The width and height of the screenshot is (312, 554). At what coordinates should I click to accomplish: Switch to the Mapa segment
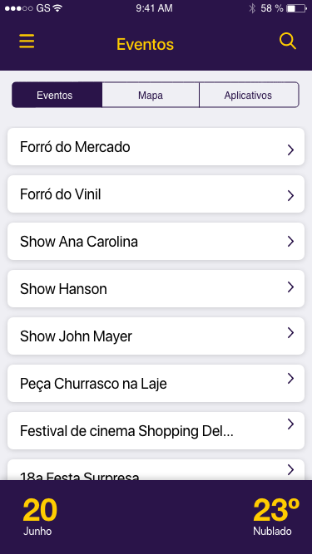point(151,95)
